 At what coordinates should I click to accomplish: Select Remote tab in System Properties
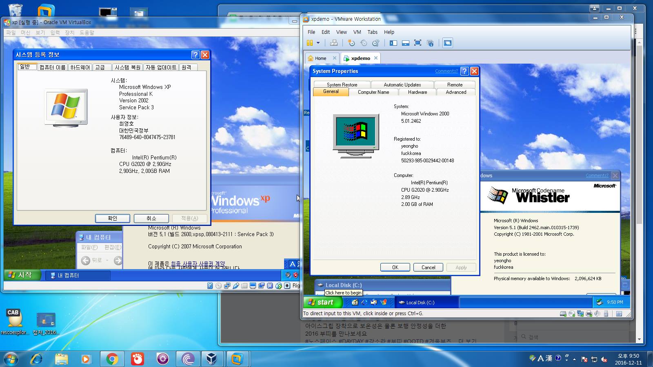pyautogui.click(x=455, y=84)
